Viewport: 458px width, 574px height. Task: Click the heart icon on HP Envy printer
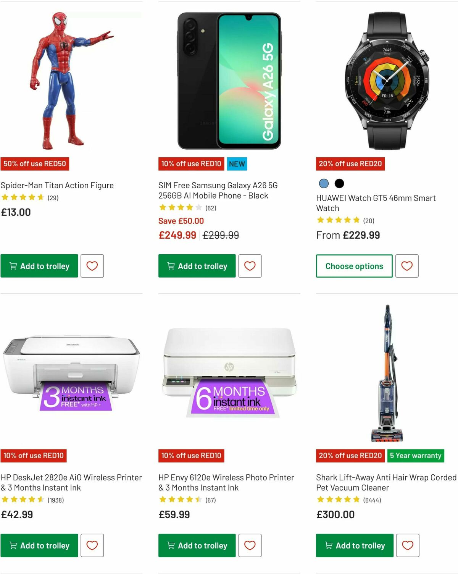(250, 545)
